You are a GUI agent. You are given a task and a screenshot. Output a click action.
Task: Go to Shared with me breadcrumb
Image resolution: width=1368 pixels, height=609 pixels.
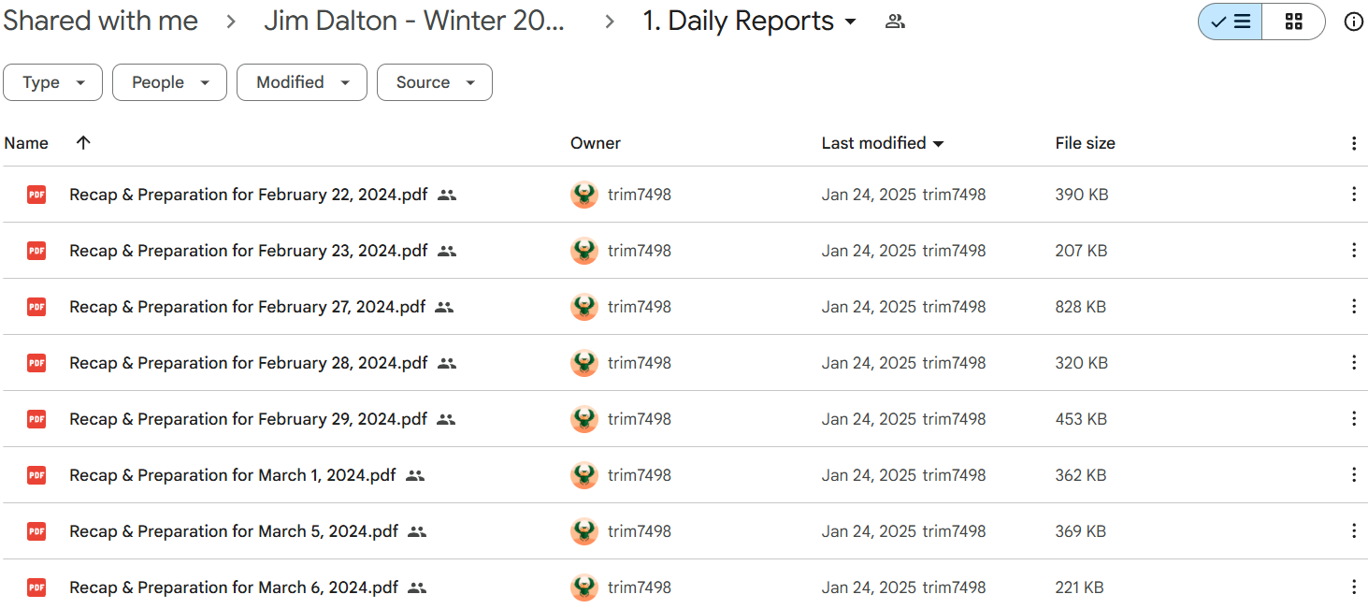100,22
